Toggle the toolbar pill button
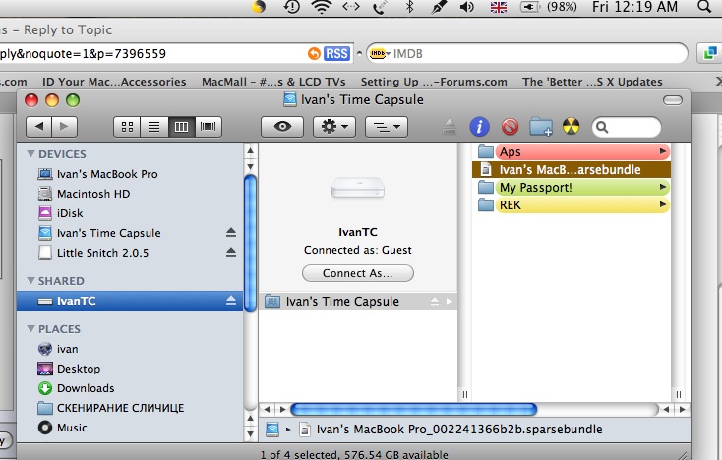 673,100
